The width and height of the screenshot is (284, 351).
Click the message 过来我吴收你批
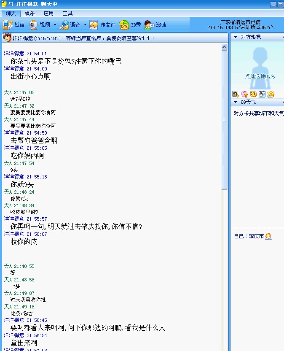[x=28, y=300]
